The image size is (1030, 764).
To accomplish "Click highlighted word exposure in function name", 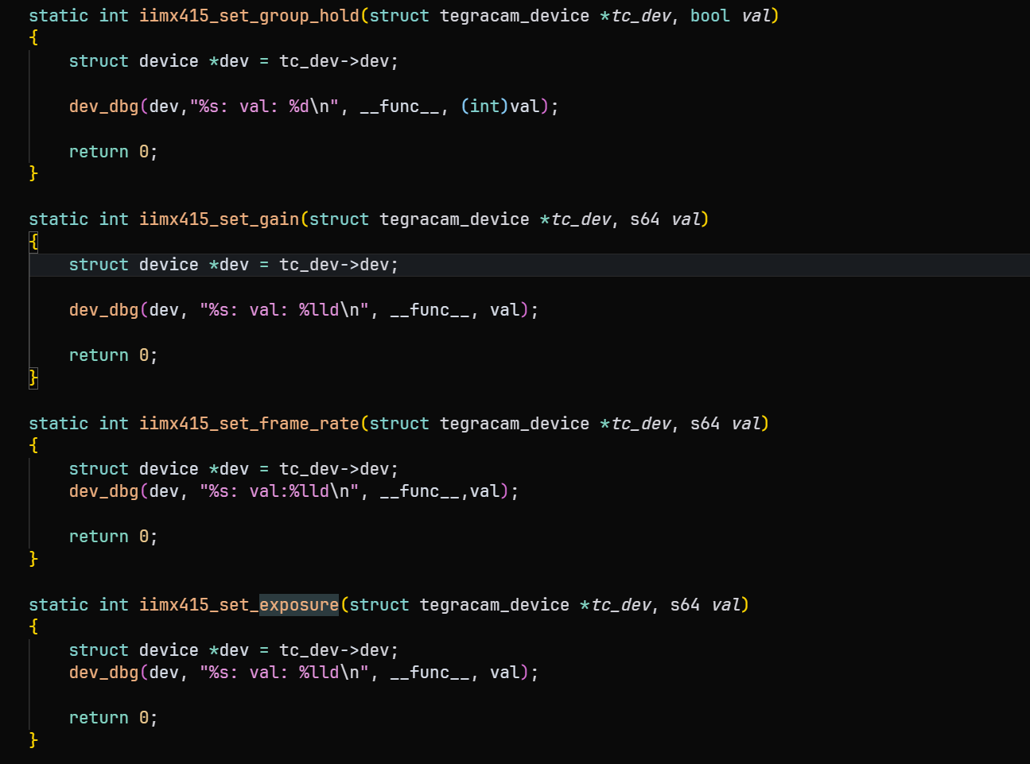I will [299, 605].
